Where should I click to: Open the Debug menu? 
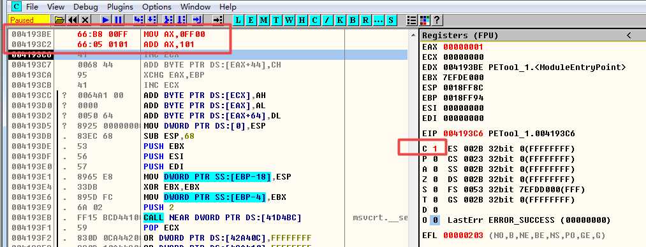(85, 6)
